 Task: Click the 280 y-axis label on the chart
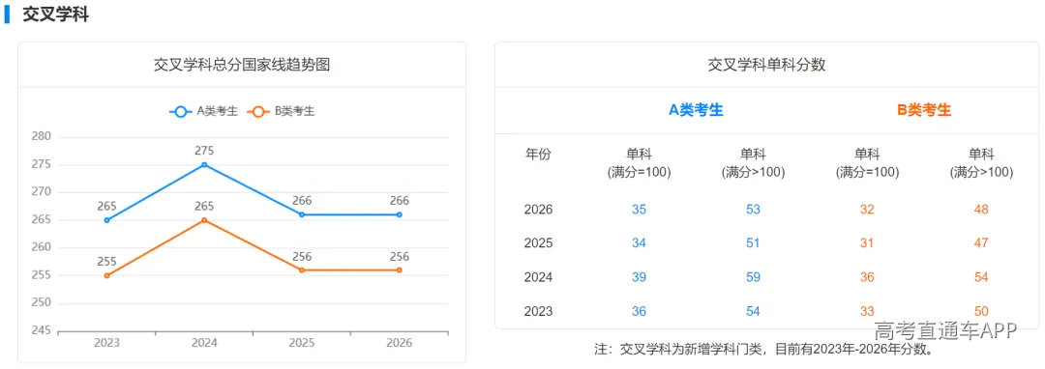coord(41,136)
